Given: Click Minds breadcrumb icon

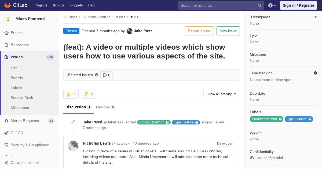Looking at the screenshot, I should 65,17.
